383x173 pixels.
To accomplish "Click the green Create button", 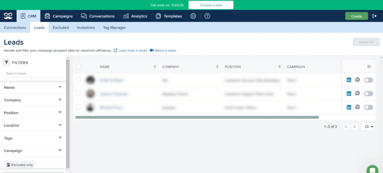I will click(x=356, y=16).
